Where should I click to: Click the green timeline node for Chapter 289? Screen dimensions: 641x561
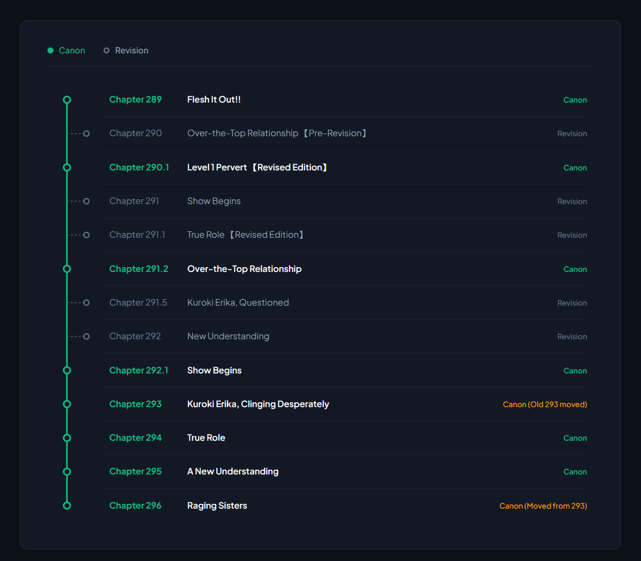67,100
